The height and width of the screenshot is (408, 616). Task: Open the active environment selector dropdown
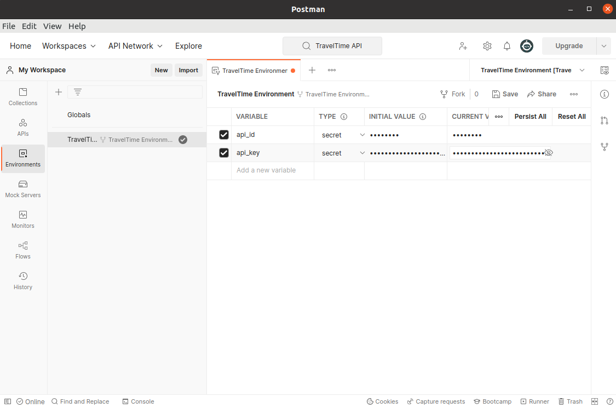point(582,70)
